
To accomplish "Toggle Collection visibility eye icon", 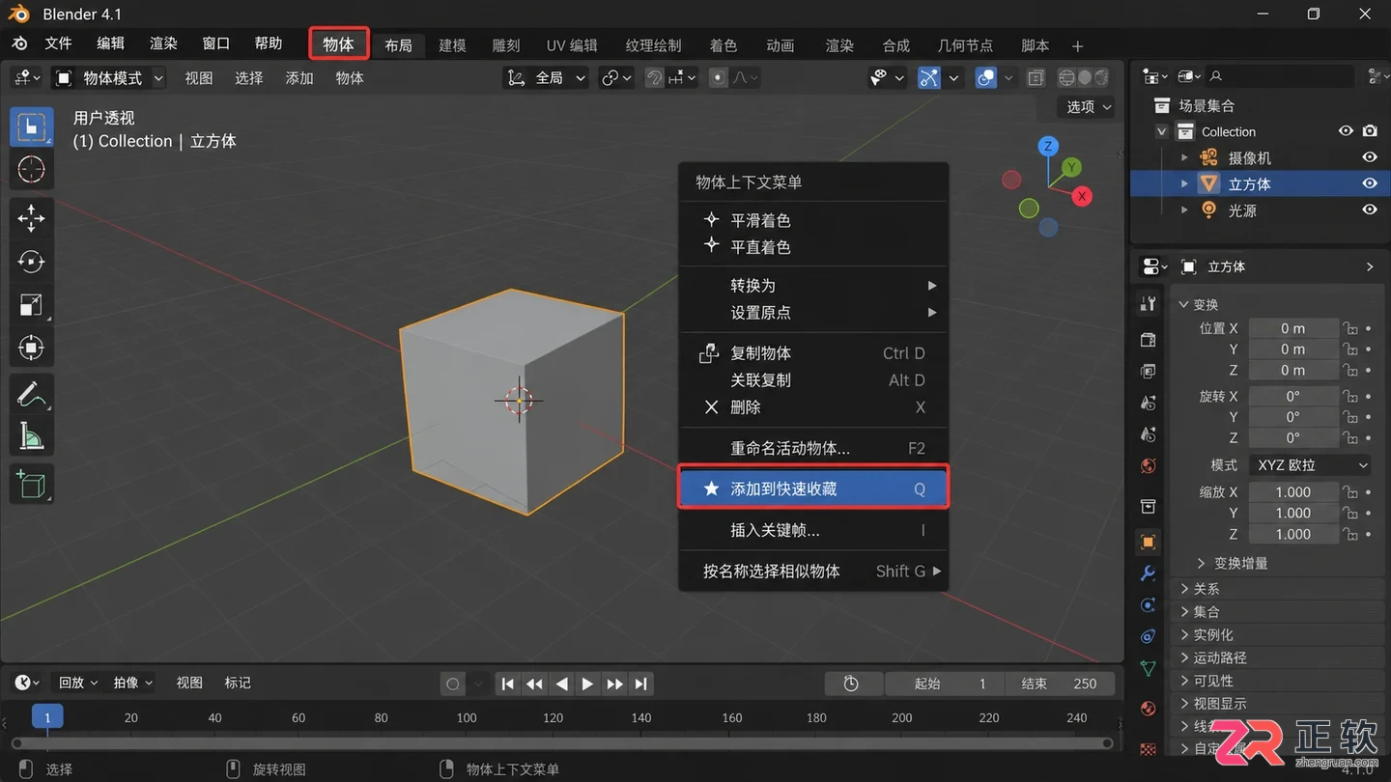I will tap(1345, 131).
